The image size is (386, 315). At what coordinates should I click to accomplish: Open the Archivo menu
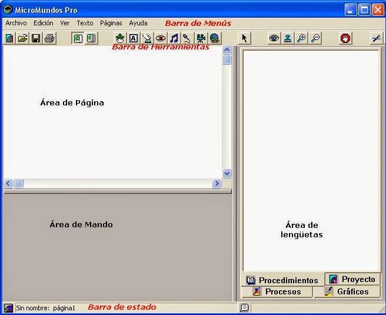pos(16,23)
